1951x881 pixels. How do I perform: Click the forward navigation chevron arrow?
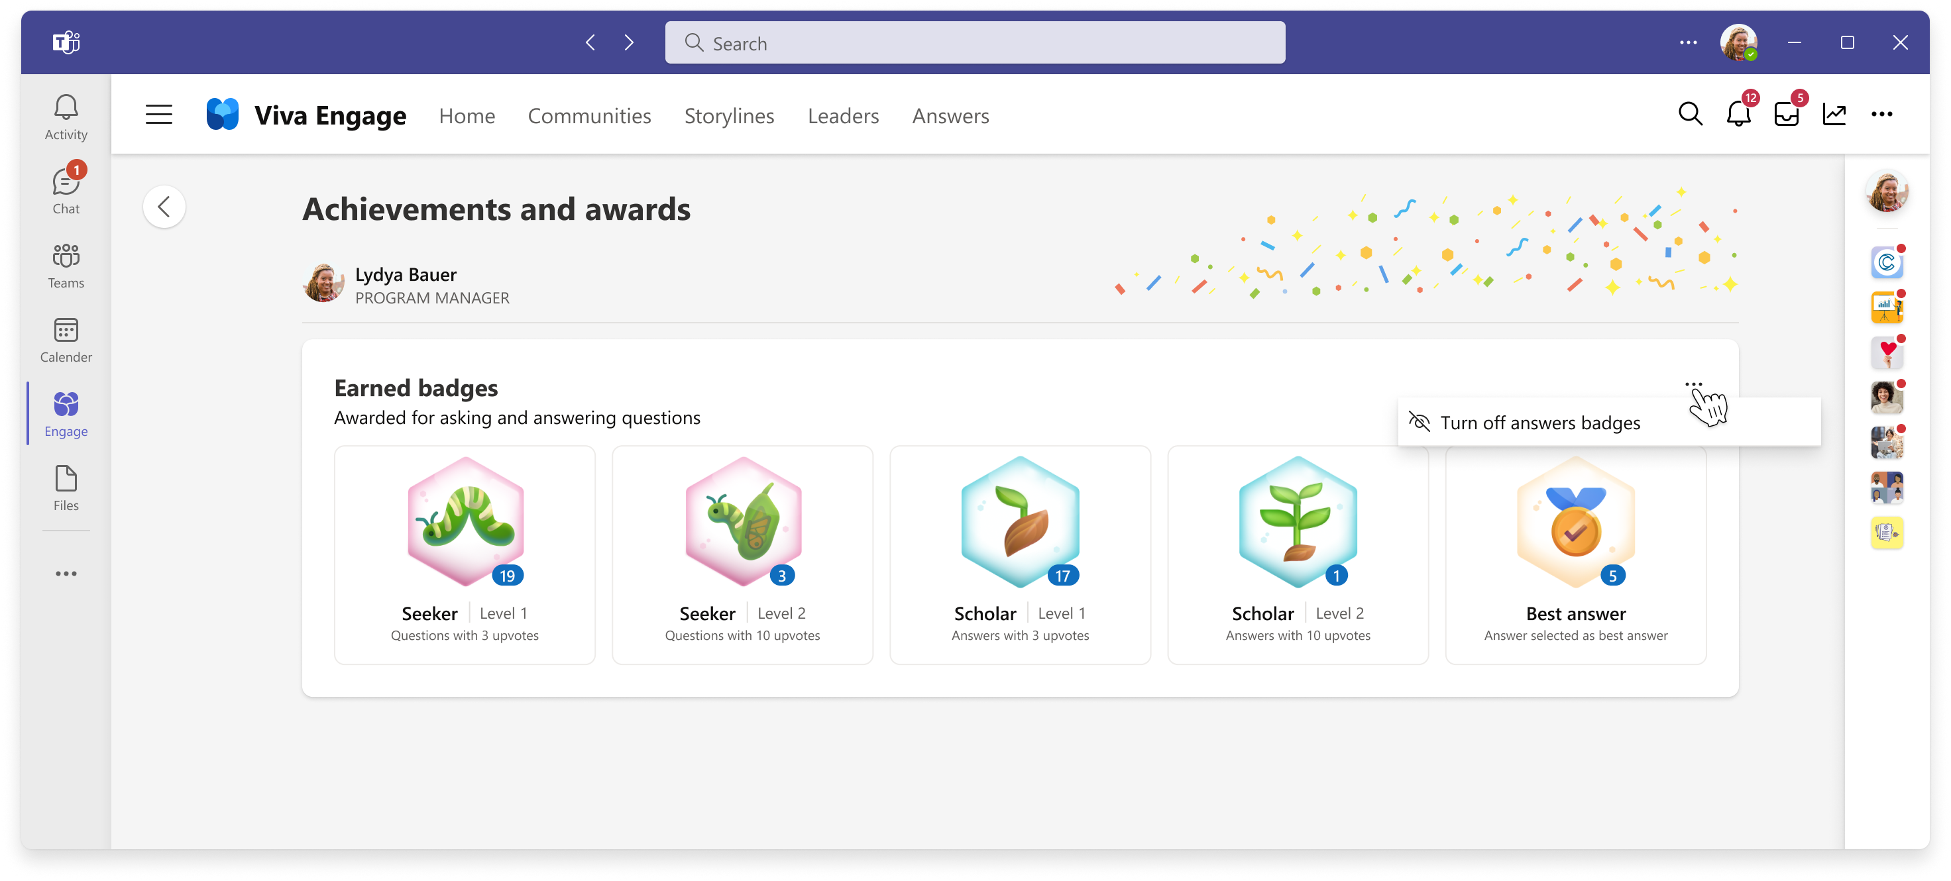pos(630,44)
